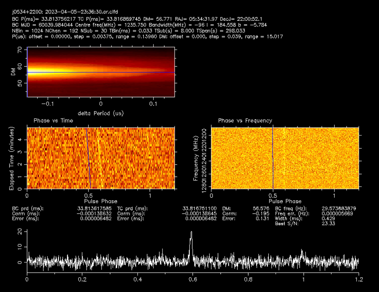
Task: Click Pulse Phase label under Phase vs Time
Action: [x=101, y=201]
